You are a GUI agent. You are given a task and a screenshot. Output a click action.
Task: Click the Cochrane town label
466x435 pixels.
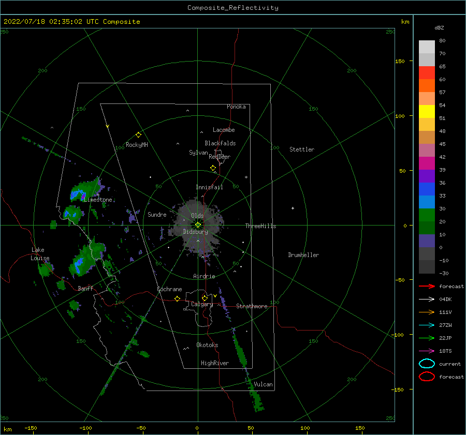[169, 289]
